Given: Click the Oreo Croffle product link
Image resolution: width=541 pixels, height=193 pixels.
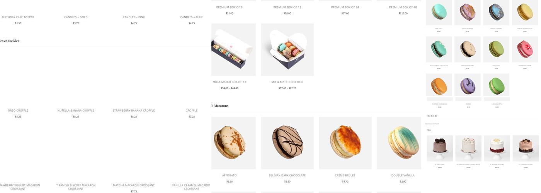Looking at the screenshot, I should click(x=18, y=110).
